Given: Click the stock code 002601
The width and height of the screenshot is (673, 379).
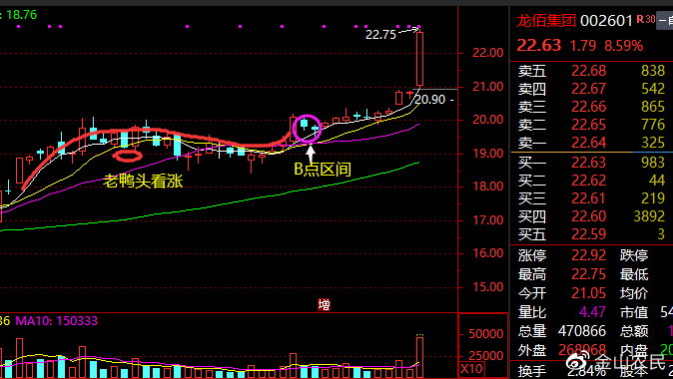Looking at the screenshot, I should (x=606, y=21).
